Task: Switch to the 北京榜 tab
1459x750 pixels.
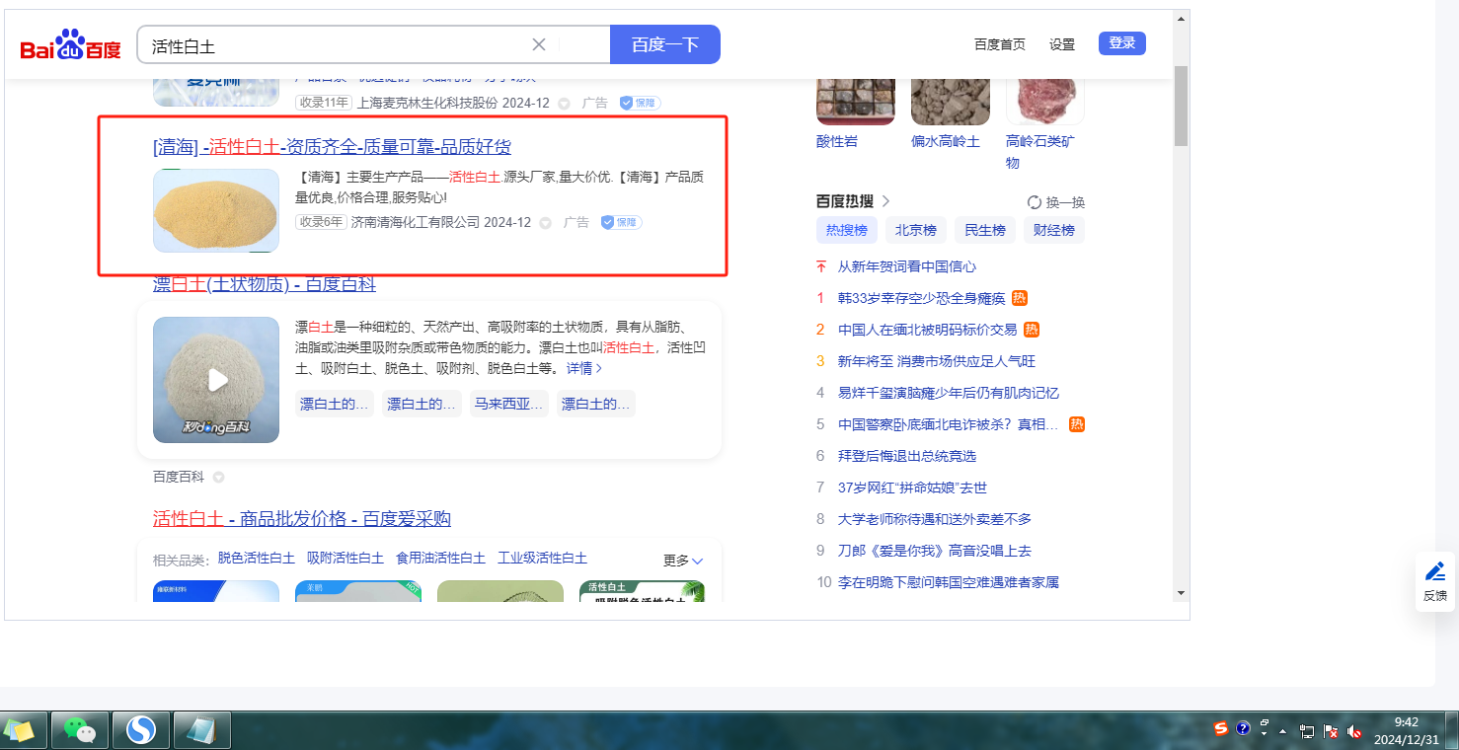Action: (915, 230)
